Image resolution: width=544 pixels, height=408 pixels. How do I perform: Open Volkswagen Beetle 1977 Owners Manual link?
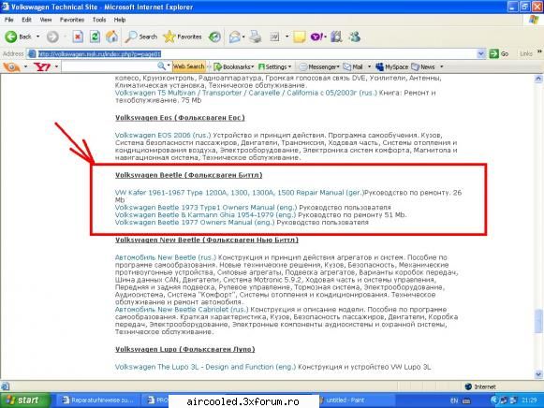coord(195,222)
